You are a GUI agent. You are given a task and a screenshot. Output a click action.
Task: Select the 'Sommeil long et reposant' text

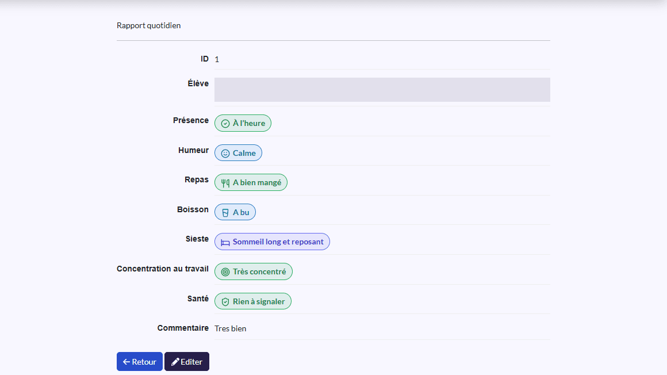tap(278, 242)
